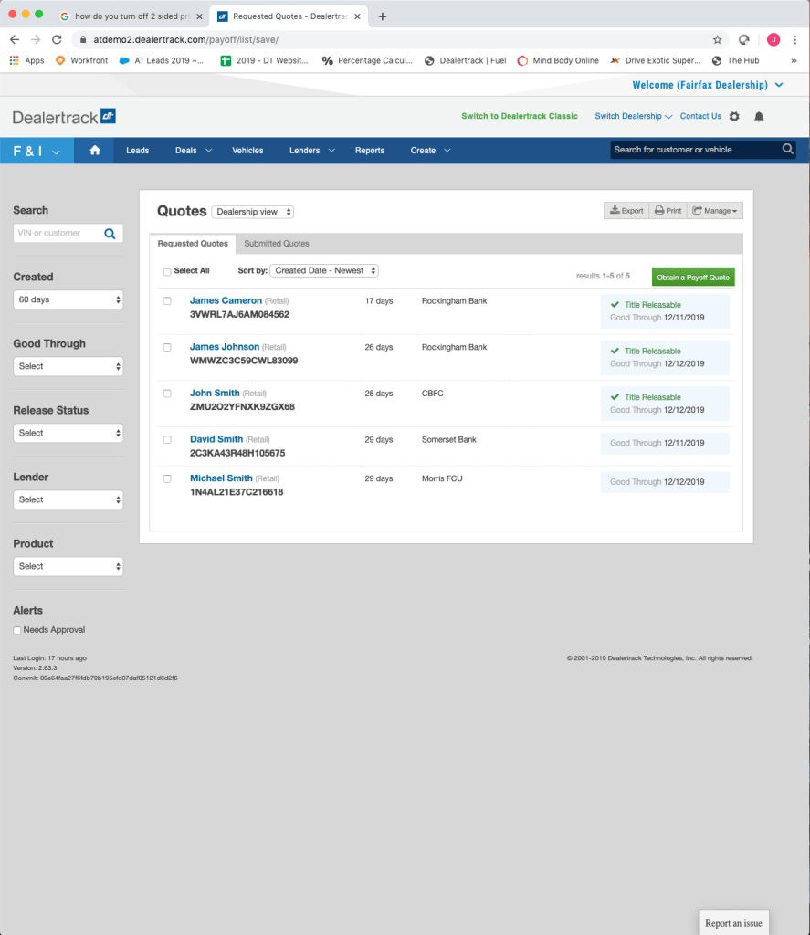
Task: Open the Leads menu item
Action: point(138,151)
